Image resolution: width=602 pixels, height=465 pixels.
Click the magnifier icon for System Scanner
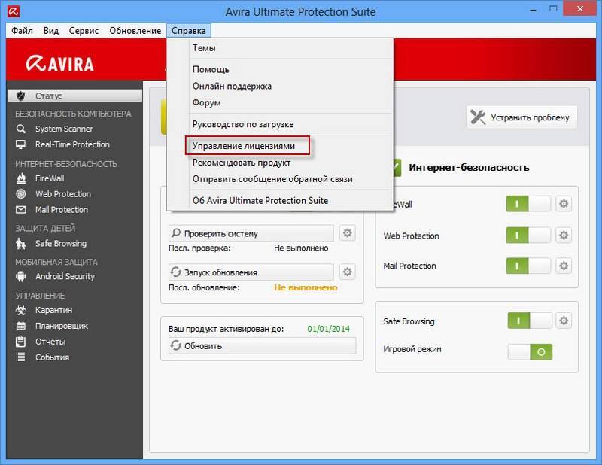(x=21, y=129)
